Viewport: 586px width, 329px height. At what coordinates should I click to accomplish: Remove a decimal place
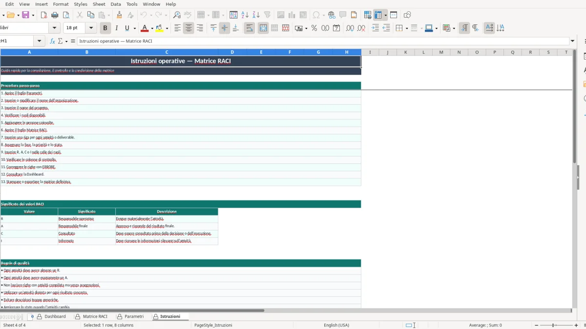pos(361,28)
